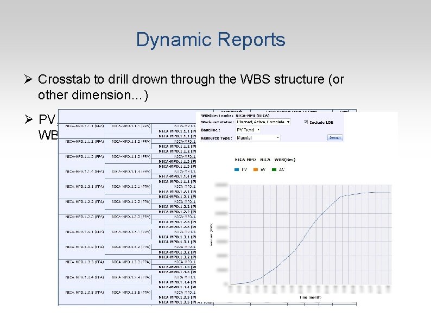Select leftmost-column cell NICA-MPD.1.2.2 (PPA)

coord(84,201)
